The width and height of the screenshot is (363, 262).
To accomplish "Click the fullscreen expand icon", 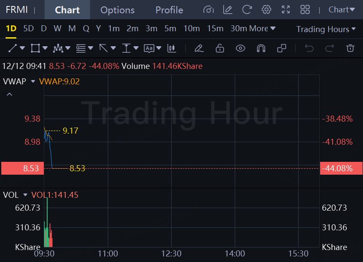I will (286, 10).
